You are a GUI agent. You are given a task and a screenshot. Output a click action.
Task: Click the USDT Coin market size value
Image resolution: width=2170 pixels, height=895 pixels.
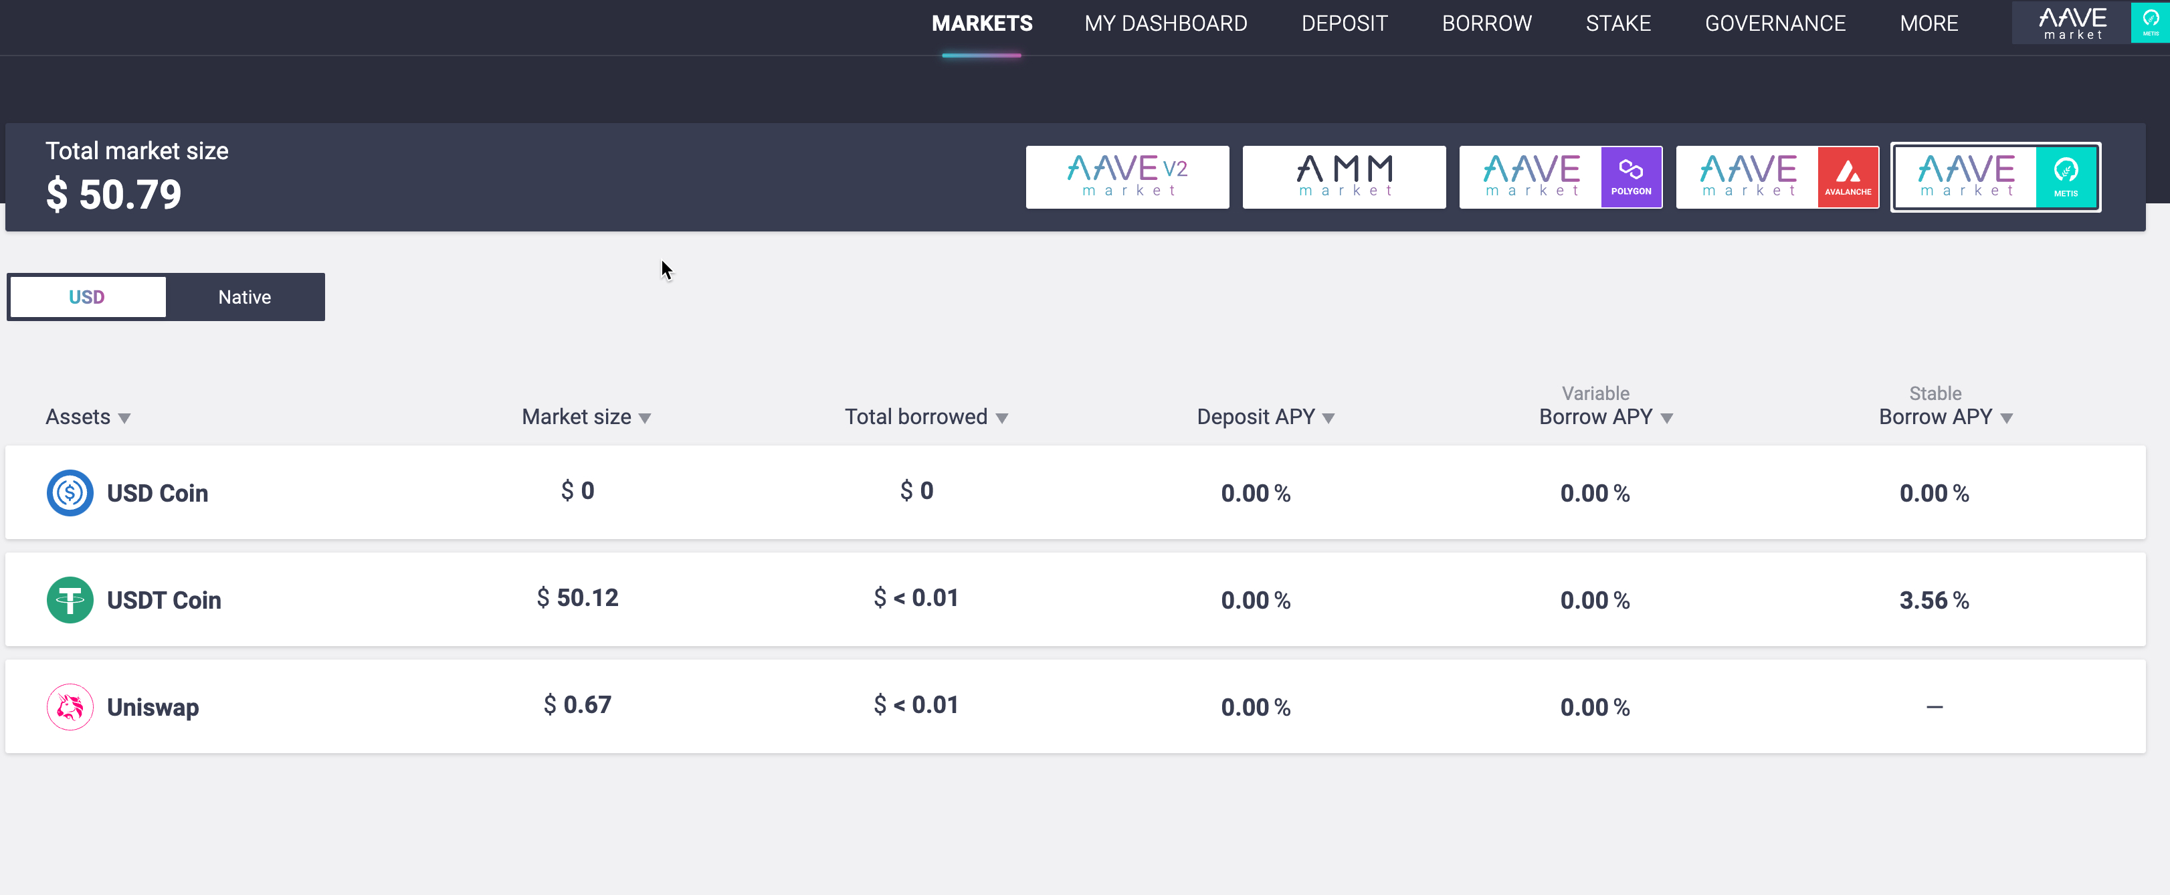(x=578, y=599)
